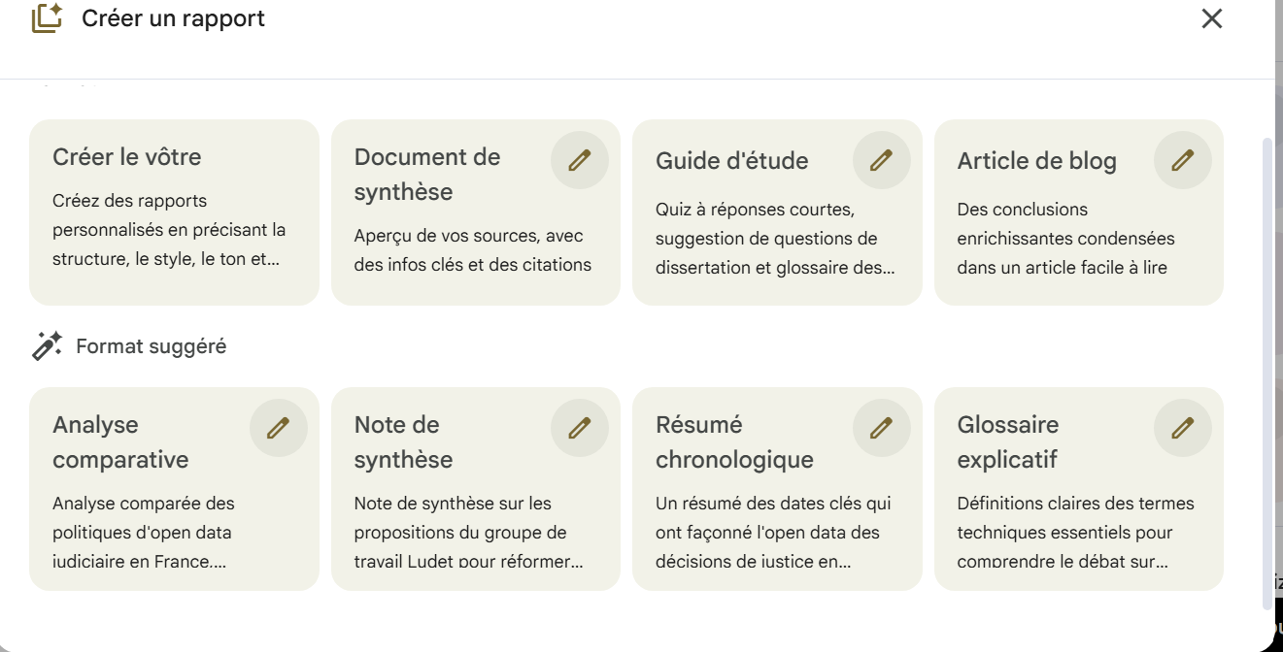Open Analyse comparative description text
Screen dimensions: 1283x652
click(144, 532)
